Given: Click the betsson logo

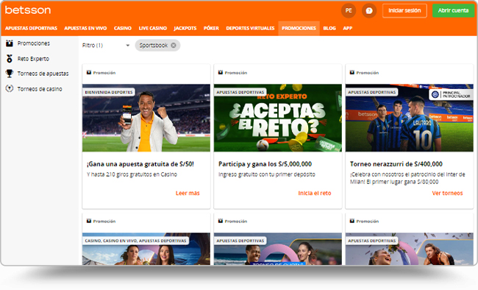Looking at the screenshot, I should coord(28,10).
